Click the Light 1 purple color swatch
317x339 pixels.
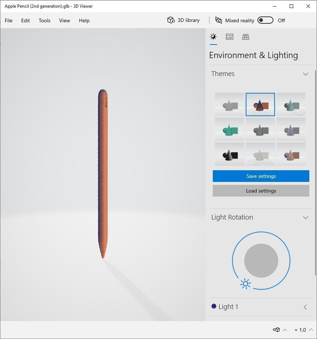214,306
